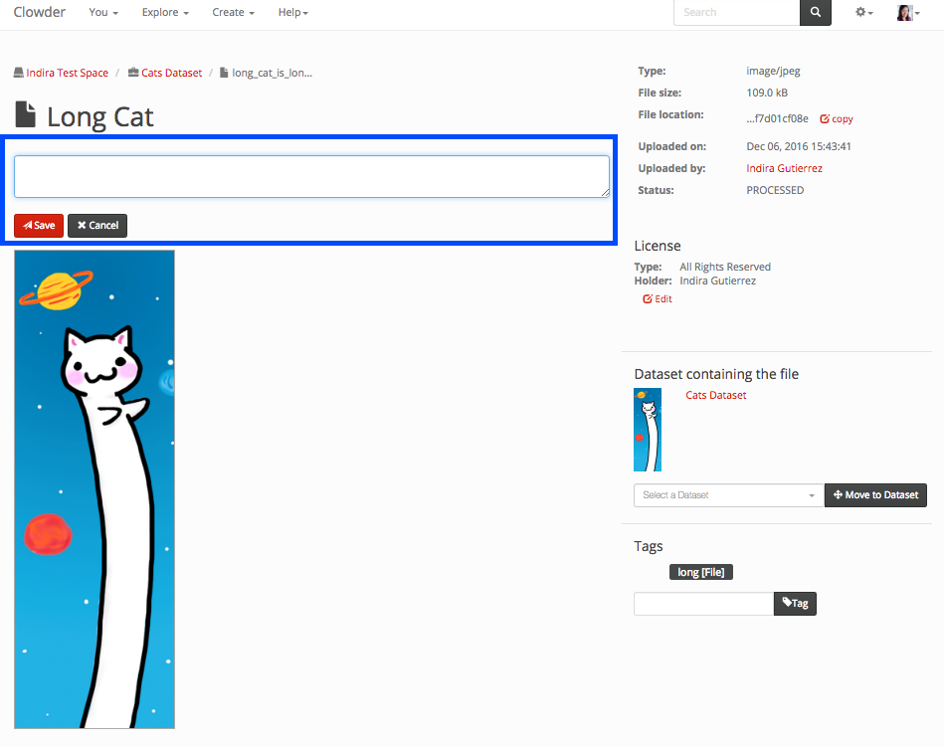This screenshot has width=944, height=746.
Task: Click the Edit license link
Action: tap(658, 299)
